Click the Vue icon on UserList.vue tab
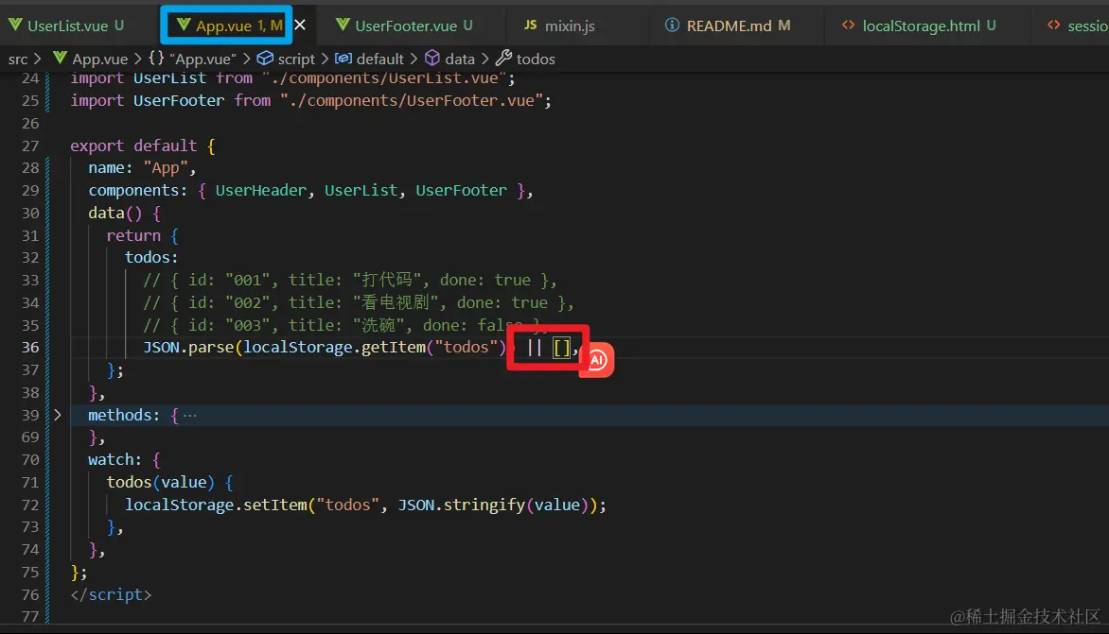 (15, 26)
